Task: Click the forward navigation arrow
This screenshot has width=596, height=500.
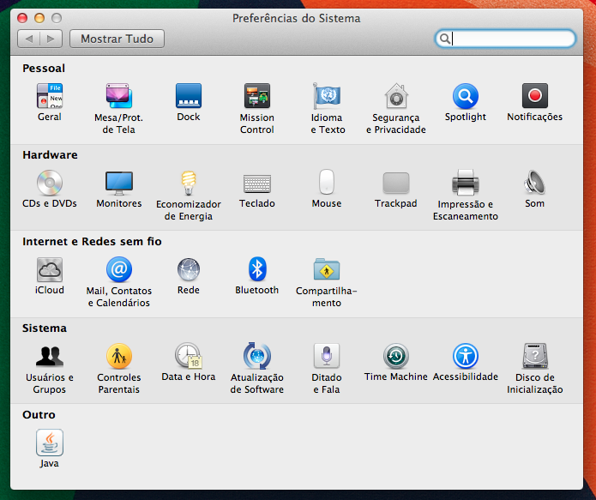Action: click(x=51, y=39)
